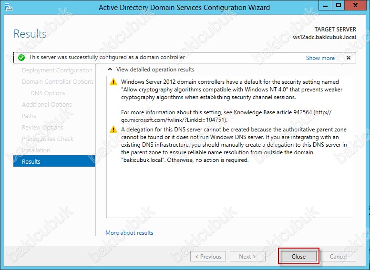370x270 pixels.
Task: Click the Results page heading
Action: [x=30, y=34]
